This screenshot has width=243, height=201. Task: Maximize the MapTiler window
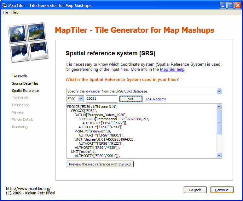(230, 5)
